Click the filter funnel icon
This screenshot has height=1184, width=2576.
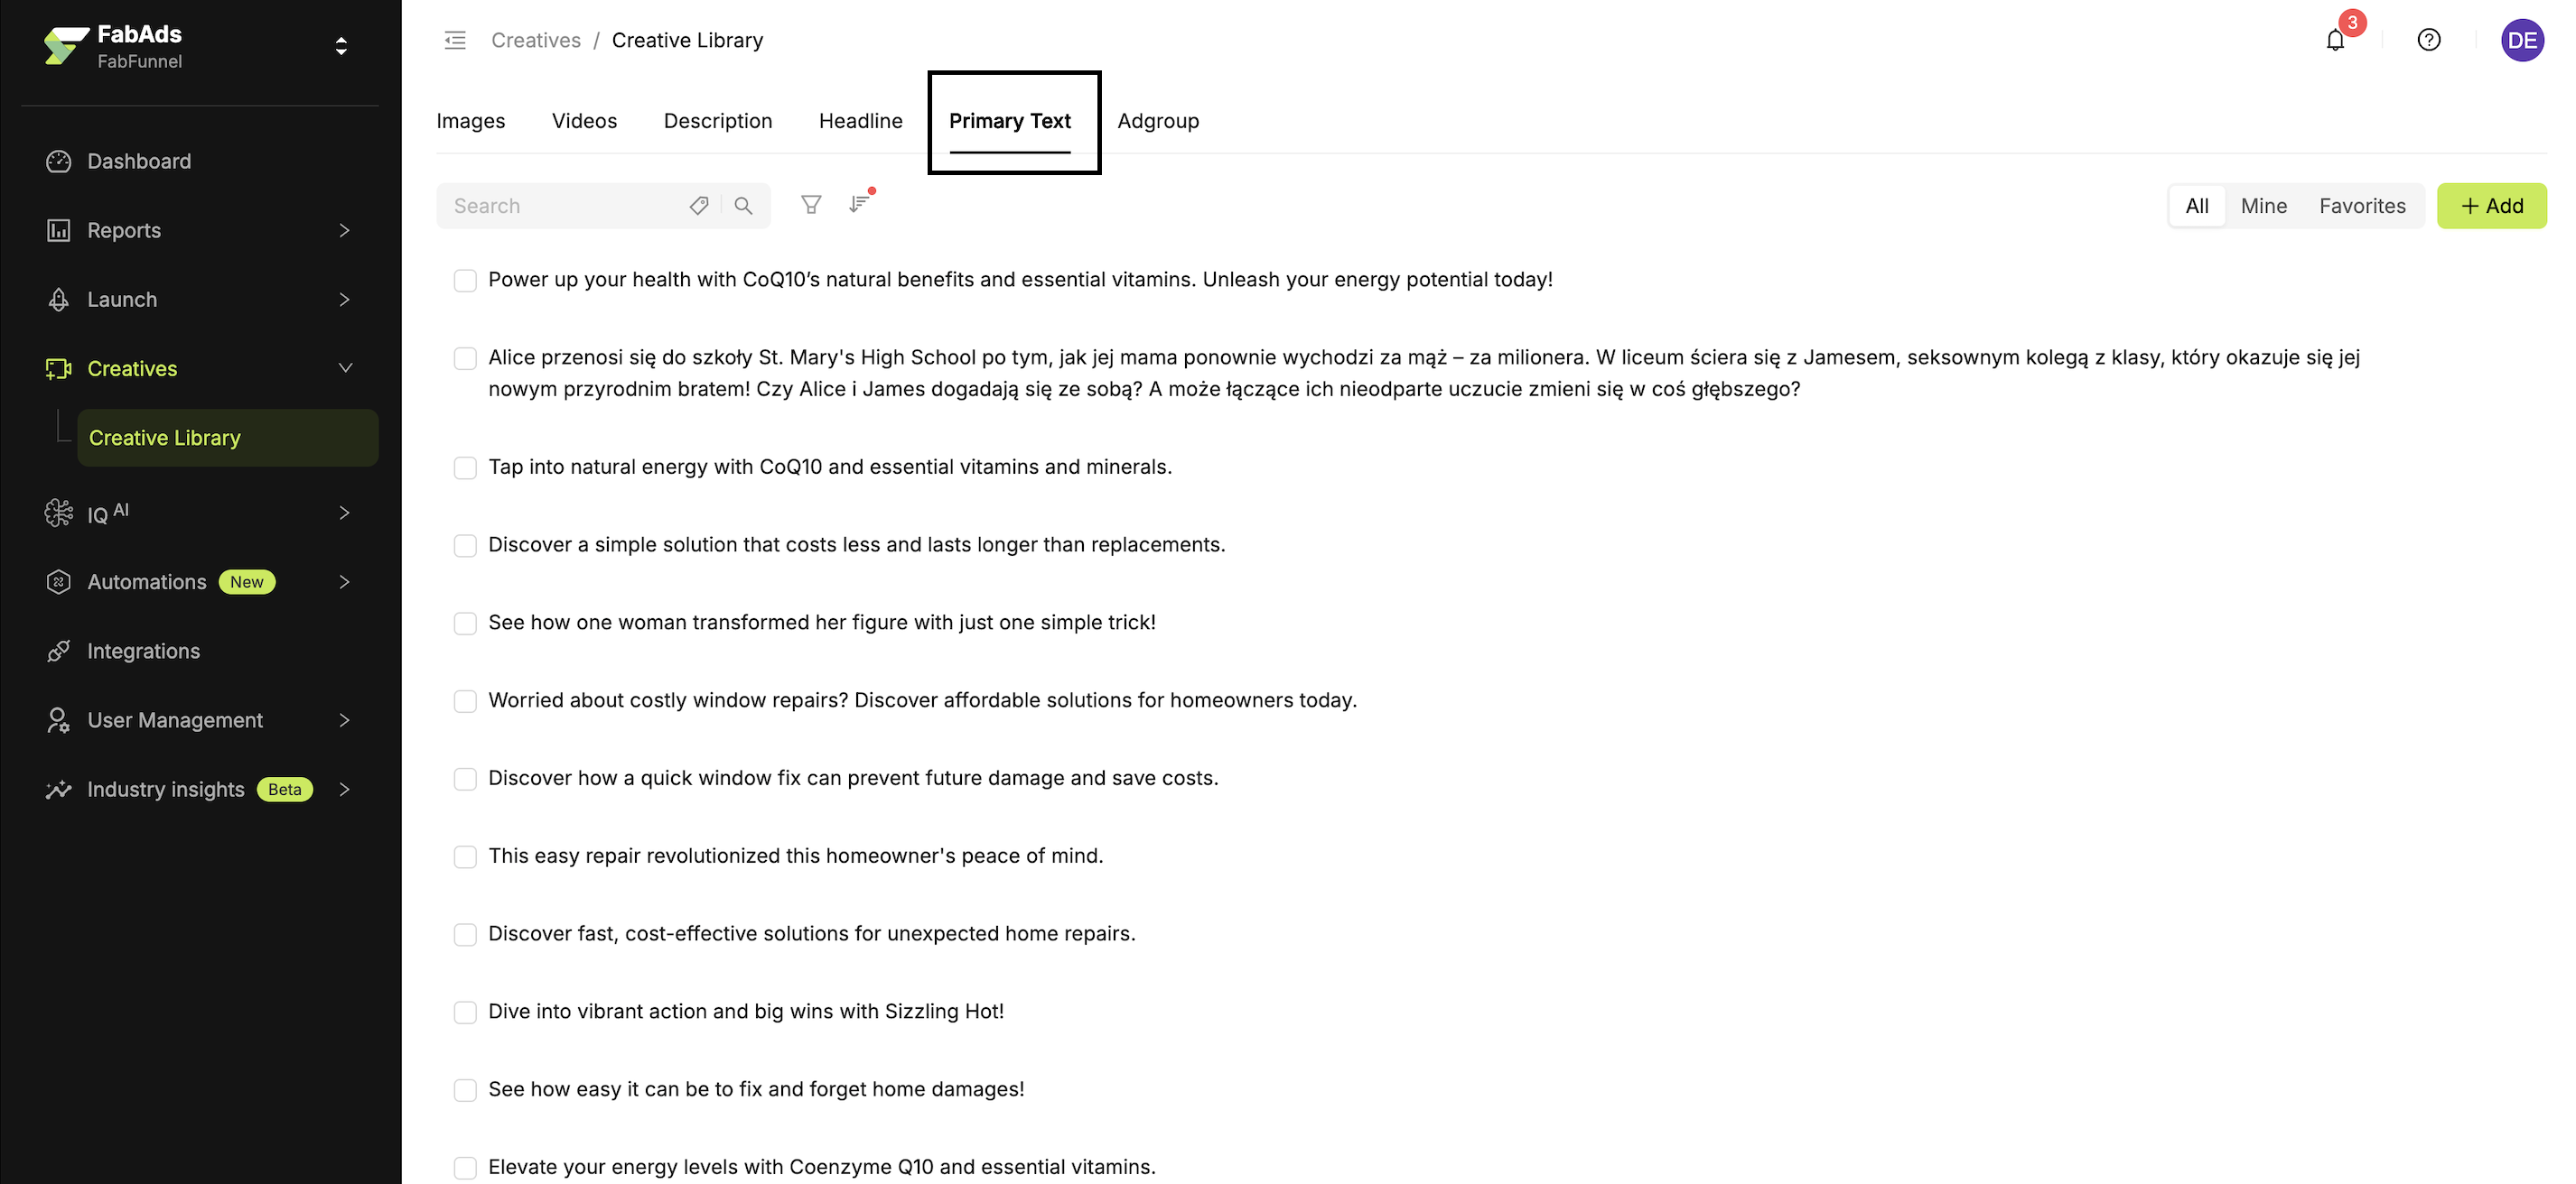[811, 205]
